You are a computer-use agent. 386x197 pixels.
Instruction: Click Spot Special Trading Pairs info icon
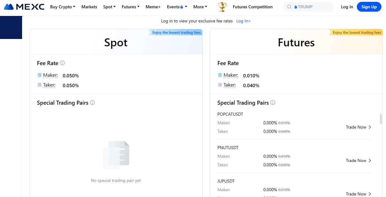pyautogui.click(x=92, y=102)
